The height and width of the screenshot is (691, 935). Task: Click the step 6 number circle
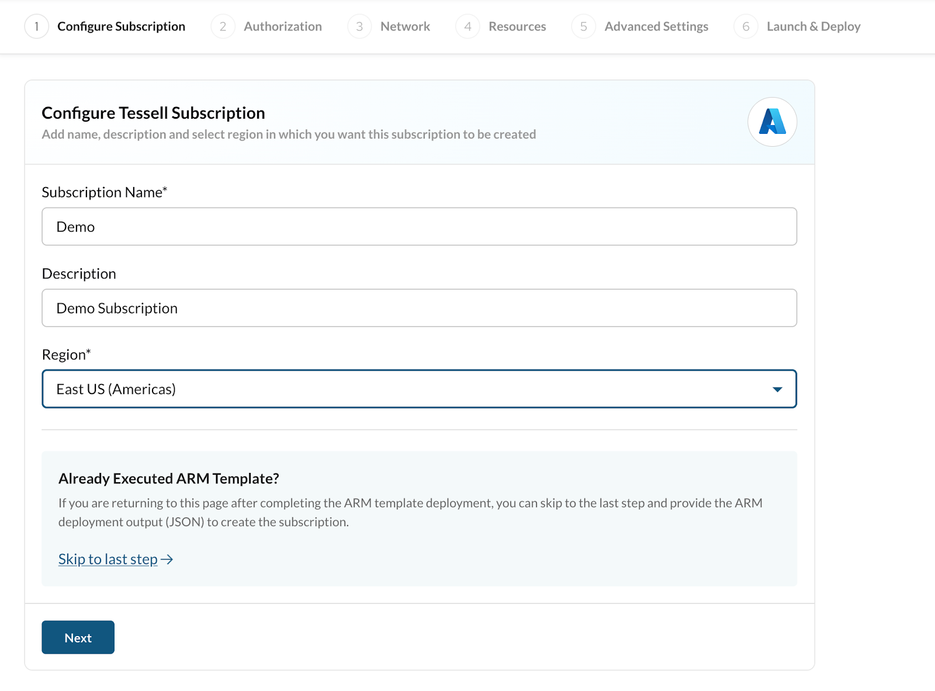tap(746, 27)
